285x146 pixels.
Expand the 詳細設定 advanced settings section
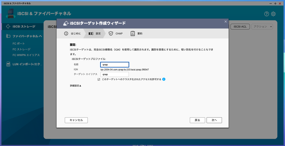76,86
